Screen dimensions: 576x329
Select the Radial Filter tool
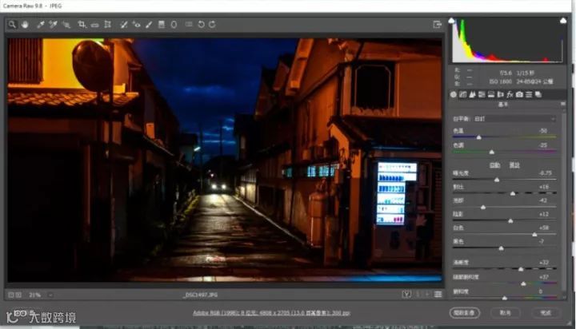(174, 25)
